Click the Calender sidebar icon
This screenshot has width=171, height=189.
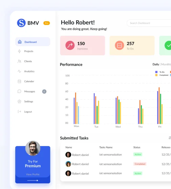click(19, 81)
